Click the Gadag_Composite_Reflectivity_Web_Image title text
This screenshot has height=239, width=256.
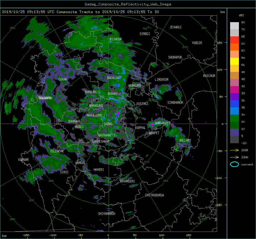(x=128, y=4)
